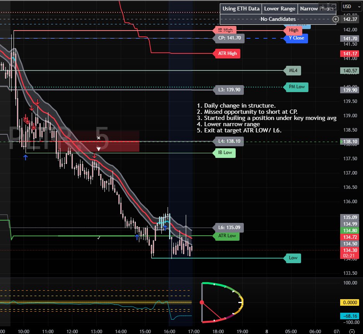363x334 pixels.
Task: Select the teal Low level label
Action: pyautogui.click(x=293, y=258)
